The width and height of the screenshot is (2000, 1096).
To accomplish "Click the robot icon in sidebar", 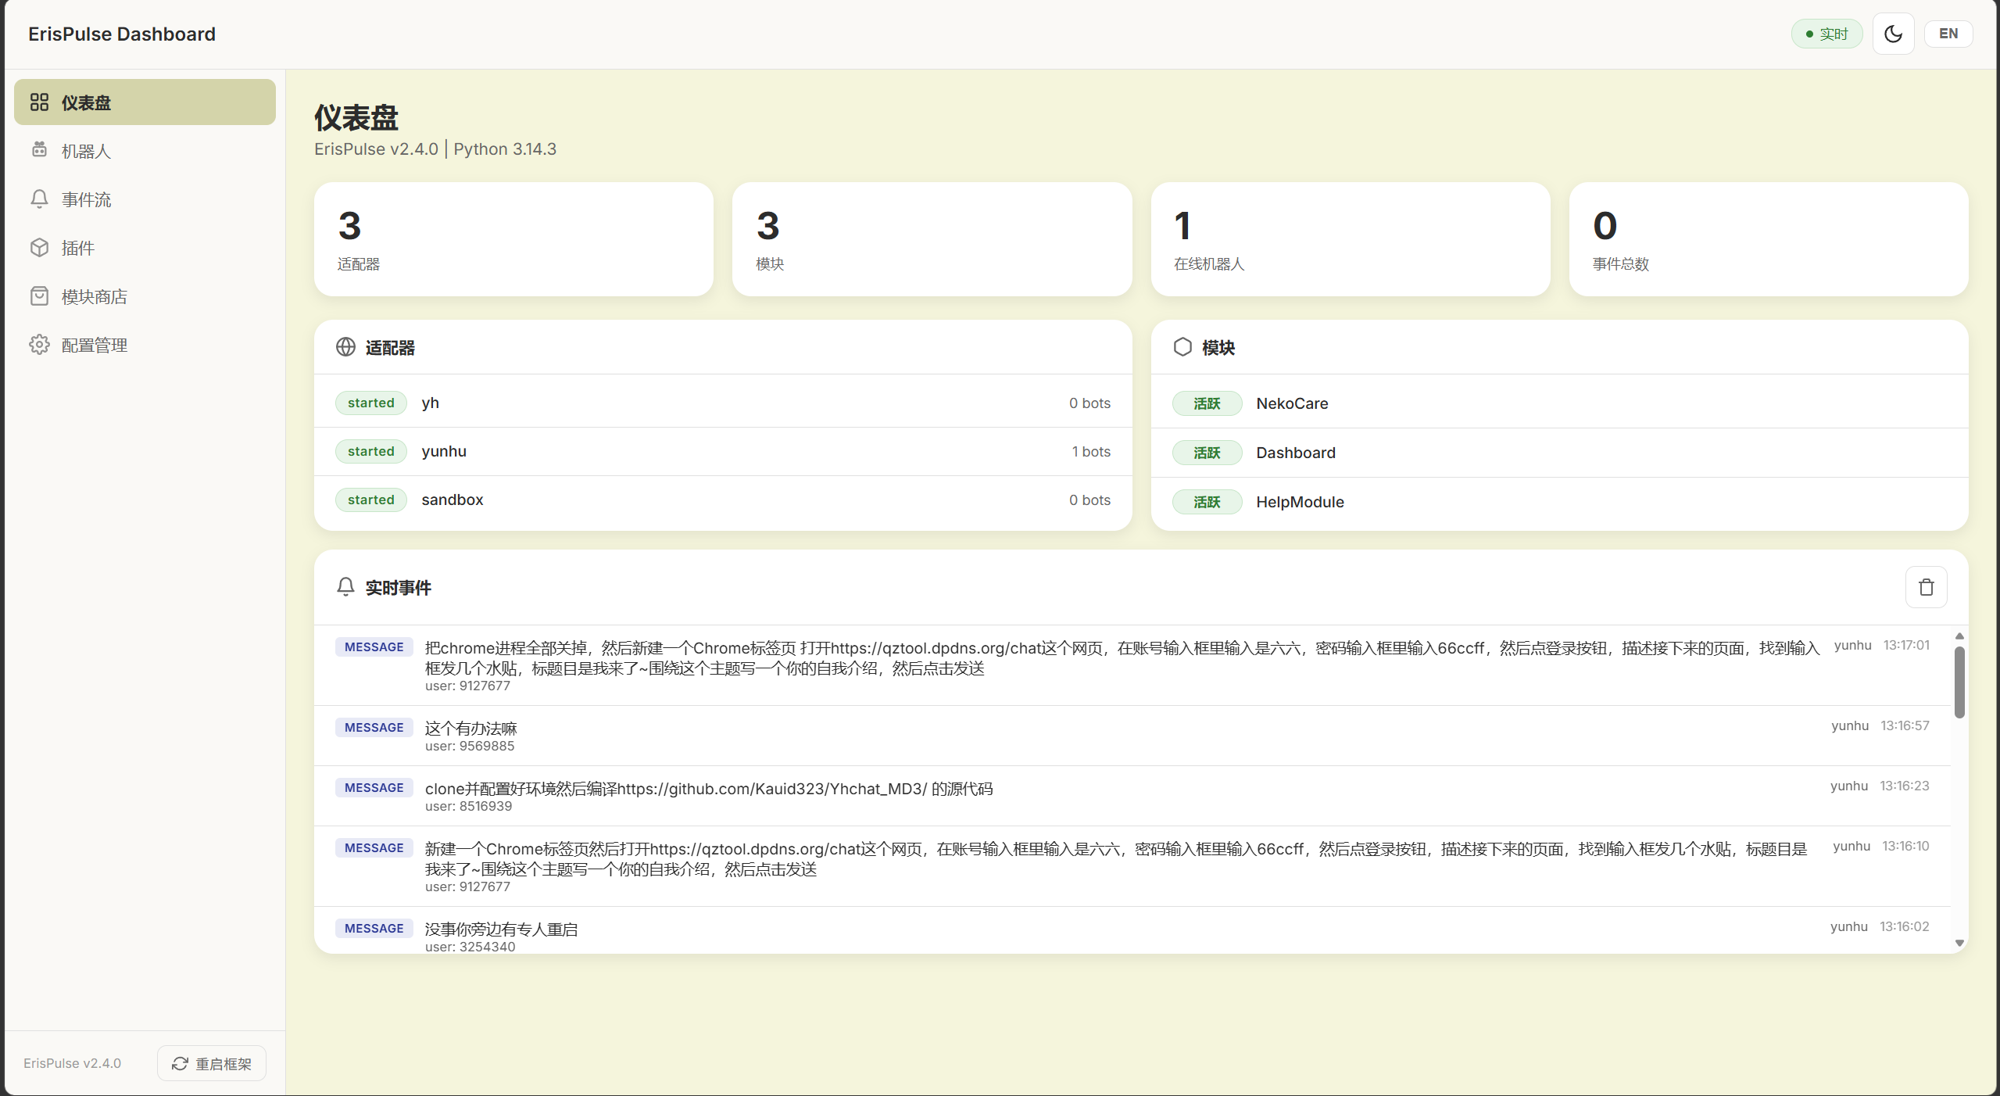I will (x=39, y=150).
